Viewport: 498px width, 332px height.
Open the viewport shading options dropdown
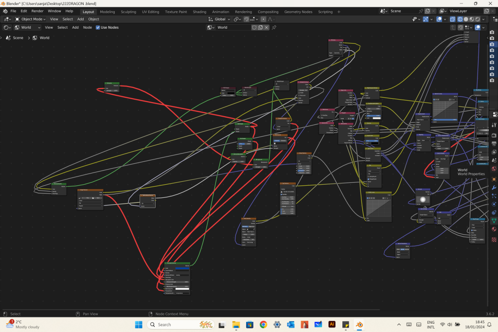click(483, 19)
